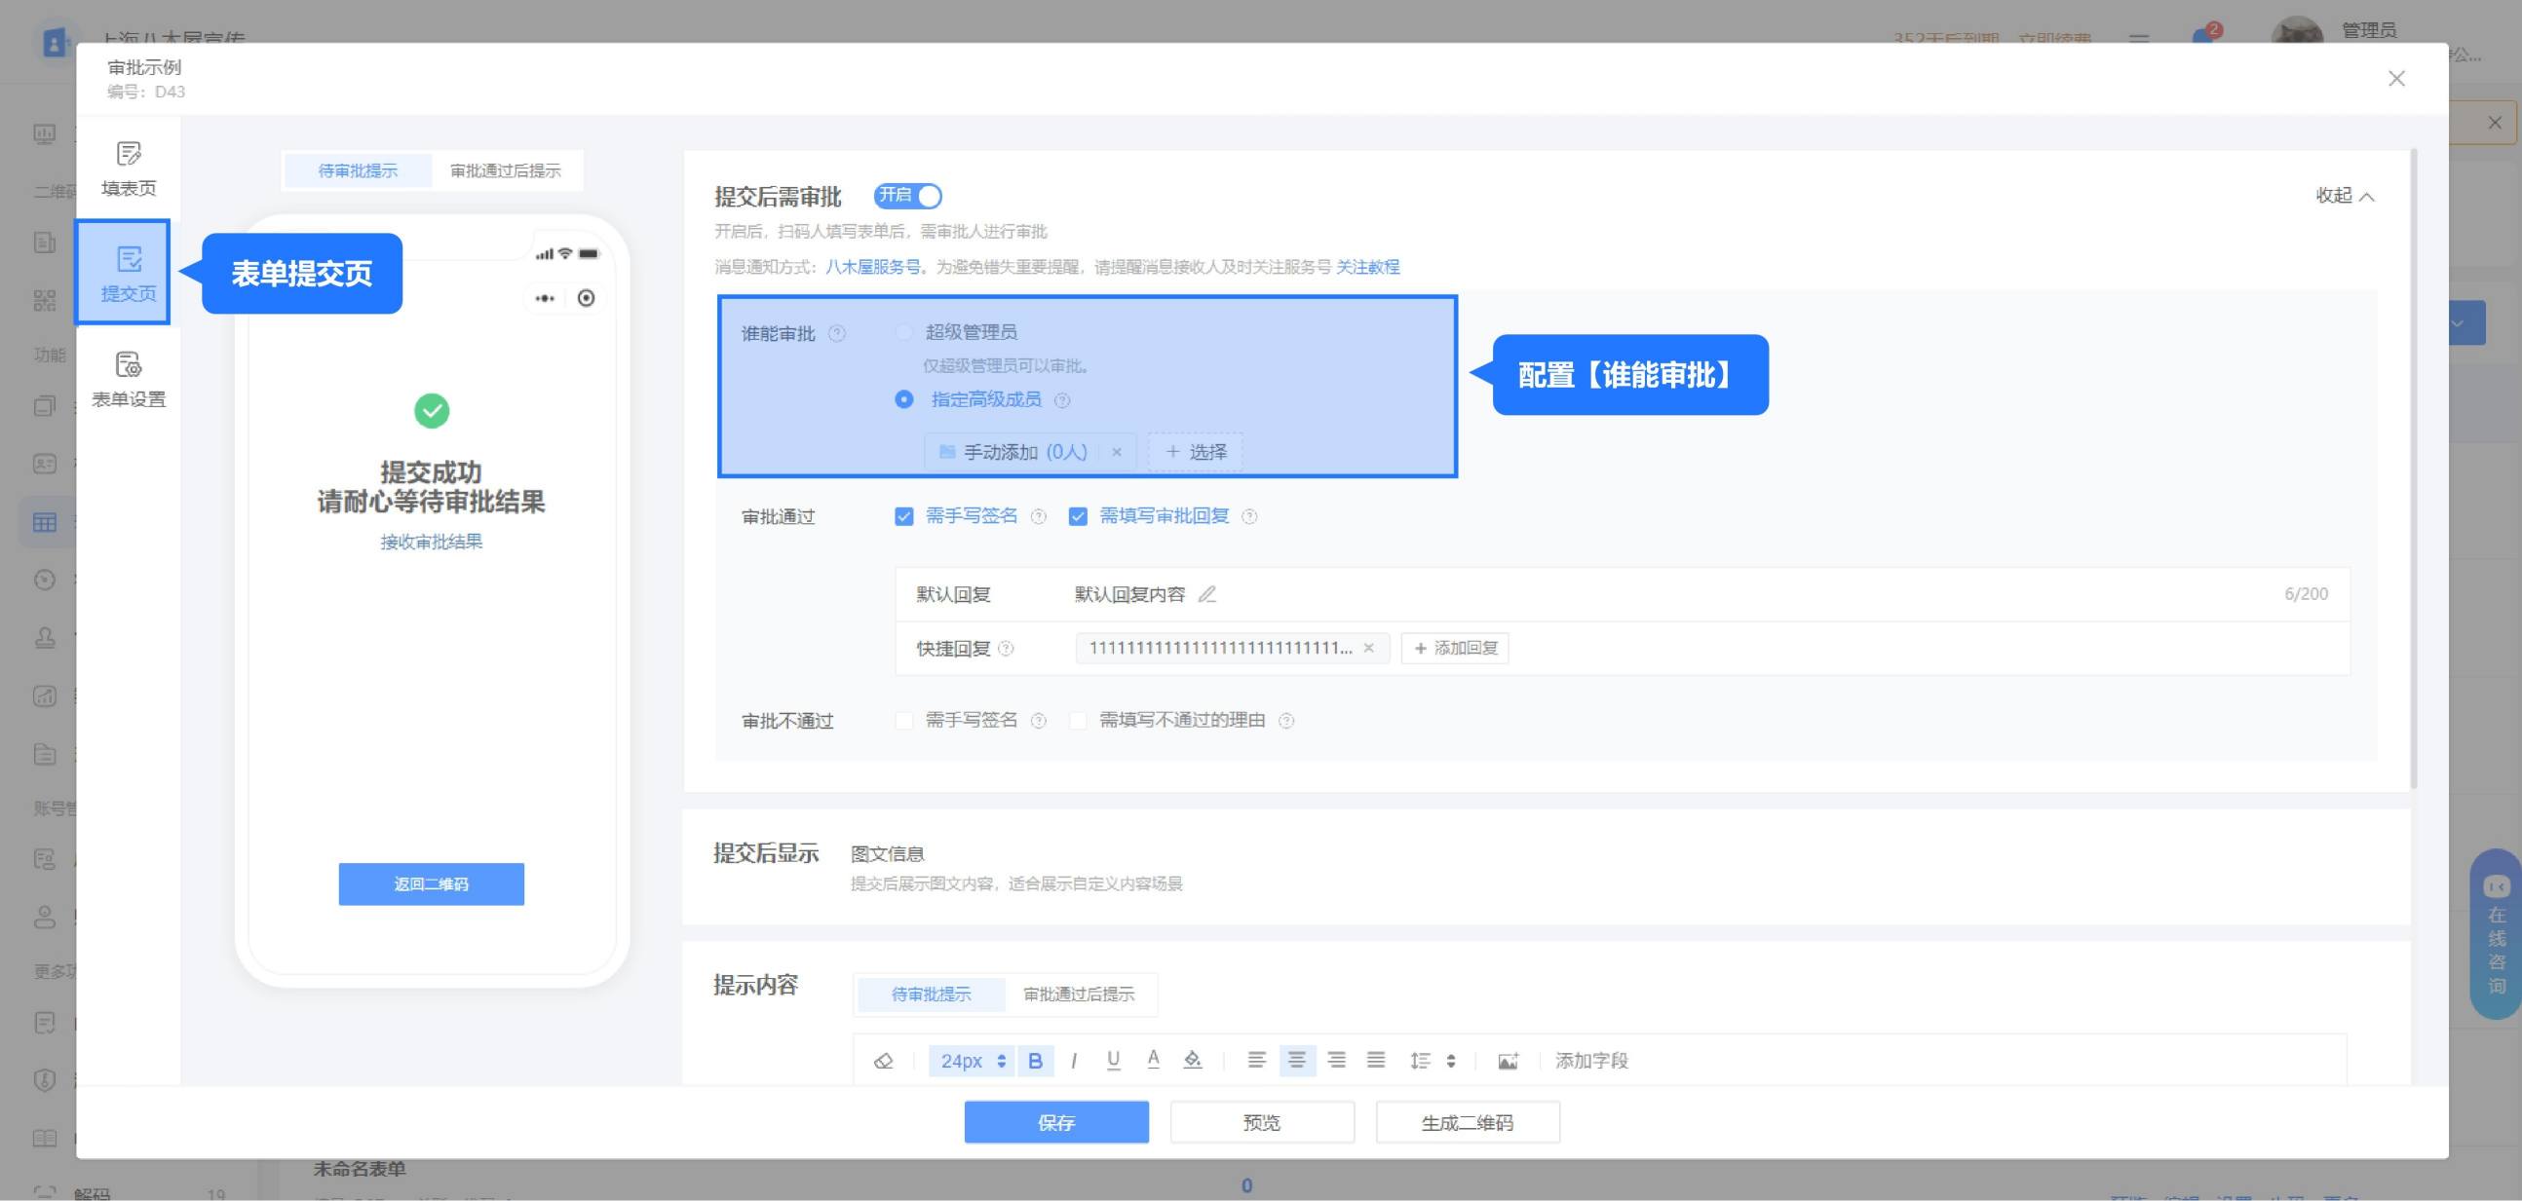Click the + 添加回复 button
Viewport: 2522px width, 1201px height.
point(1455,649)
